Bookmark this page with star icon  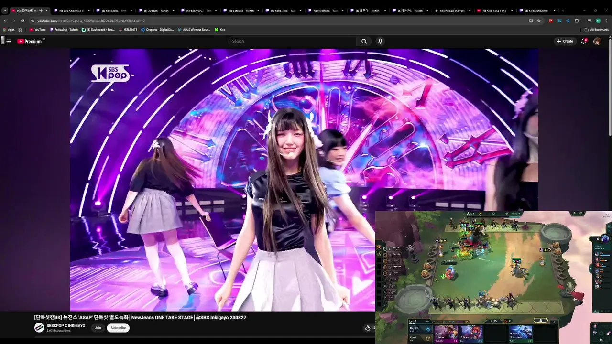pyautogui.click(x=539, y=21)
